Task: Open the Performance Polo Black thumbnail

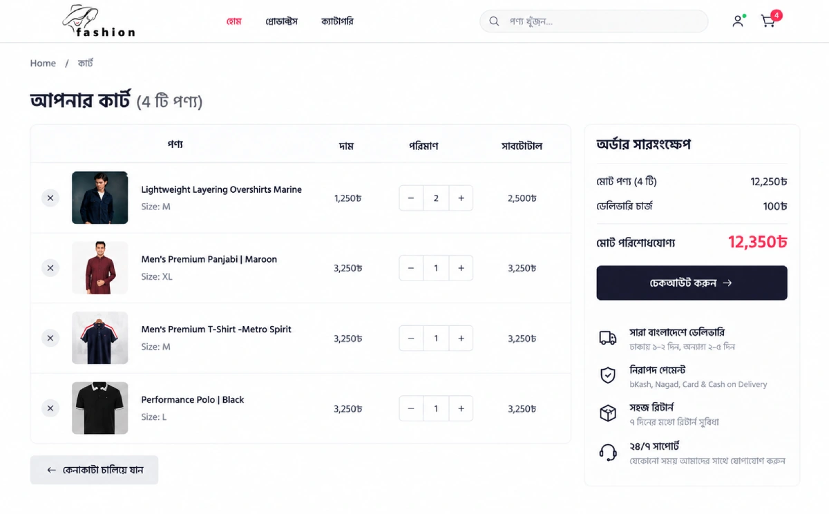Action: pyautogui.click(x=100, y=408)
